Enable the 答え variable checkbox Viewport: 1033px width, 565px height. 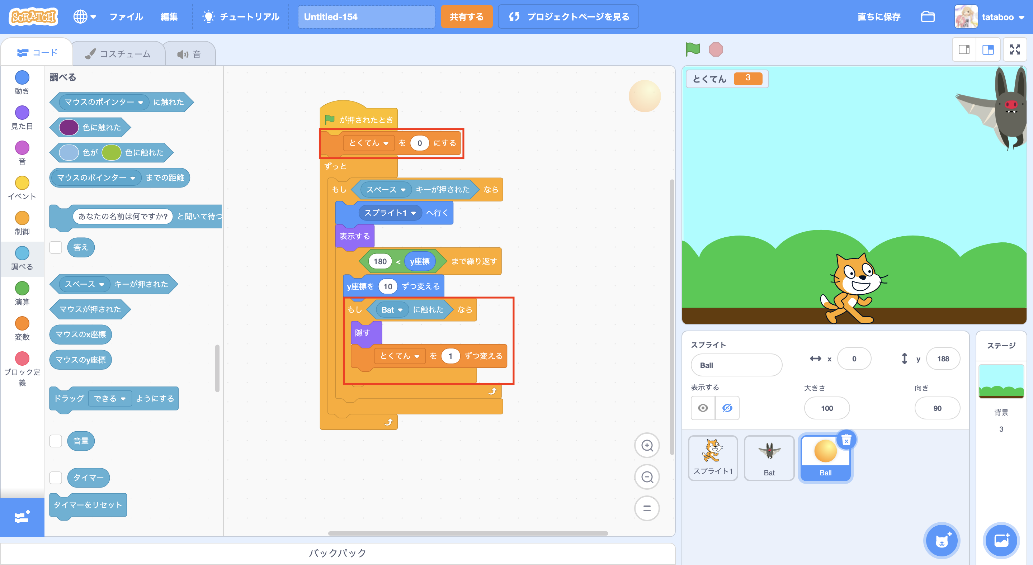tap(56, 247)
